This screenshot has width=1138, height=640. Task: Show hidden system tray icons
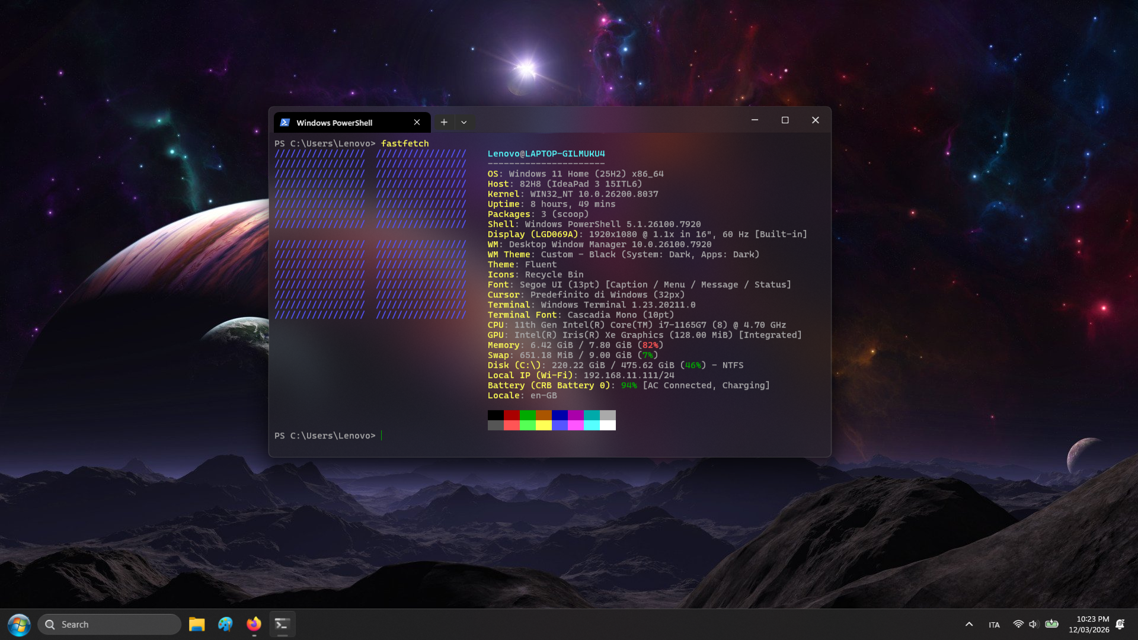(x=969, y=625)
